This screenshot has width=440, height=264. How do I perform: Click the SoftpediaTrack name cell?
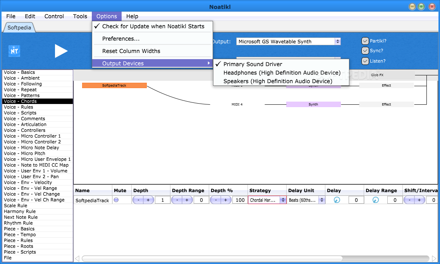point(93,200)
